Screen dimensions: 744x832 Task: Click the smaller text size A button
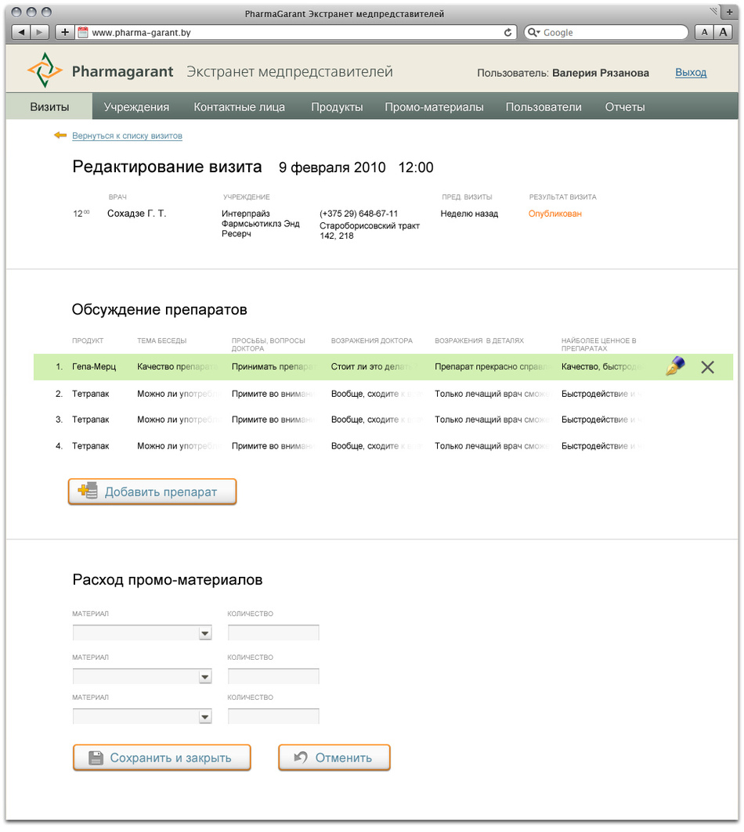tap(704, 32)
